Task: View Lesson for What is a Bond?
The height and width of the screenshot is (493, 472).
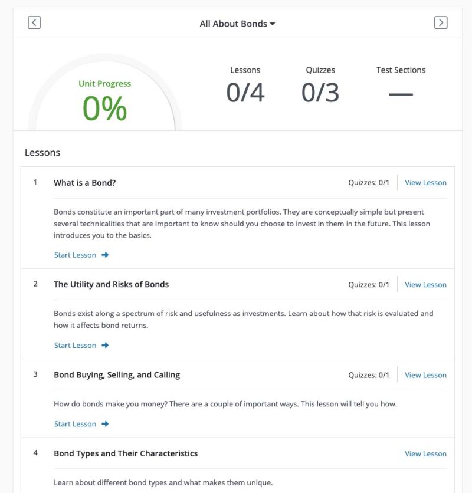Action: [x=425, y=183]
